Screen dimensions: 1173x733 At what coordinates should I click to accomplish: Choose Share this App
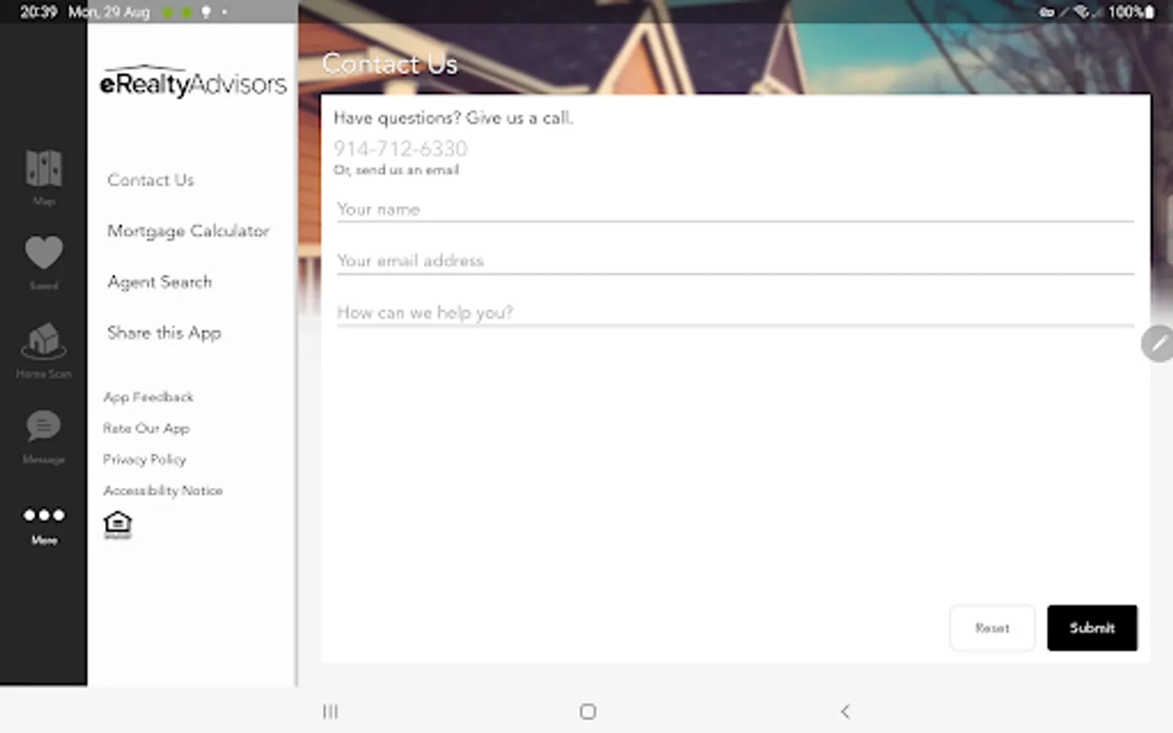pyautogui.click(x=164, y=333)
